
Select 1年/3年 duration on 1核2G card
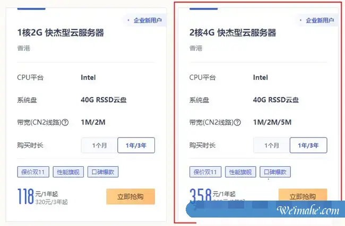(x=136, y=145)
